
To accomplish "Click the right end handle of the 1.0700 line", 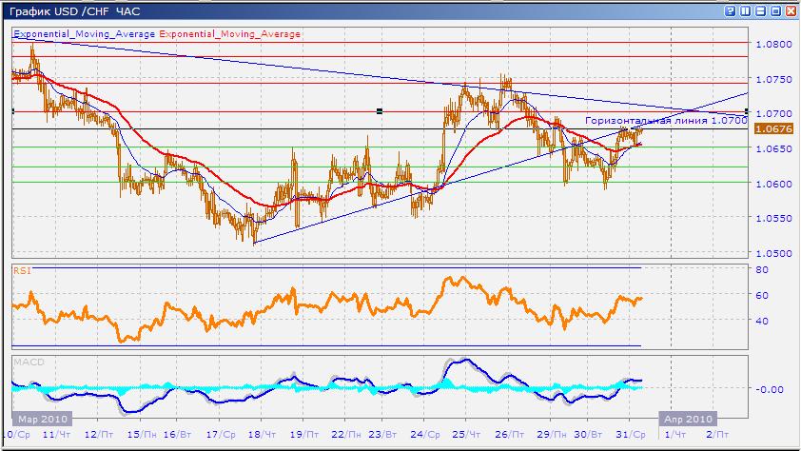I will 747,111.
